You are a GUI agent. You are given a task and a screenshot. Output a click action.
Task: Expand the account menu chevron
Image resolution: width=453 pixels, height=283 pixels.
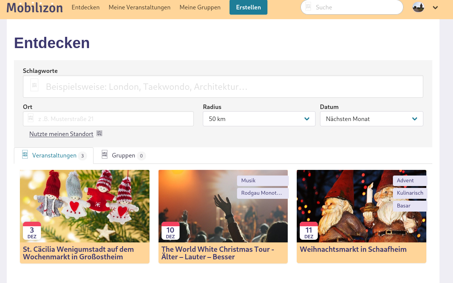435,7
